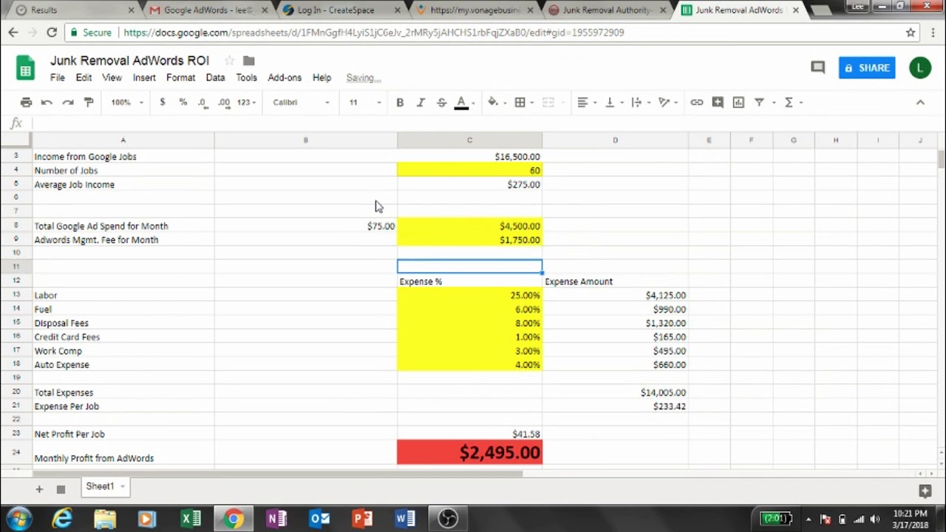Switch to the Results browser tab
The image size is (946, 532).
[x=75, y=10]
